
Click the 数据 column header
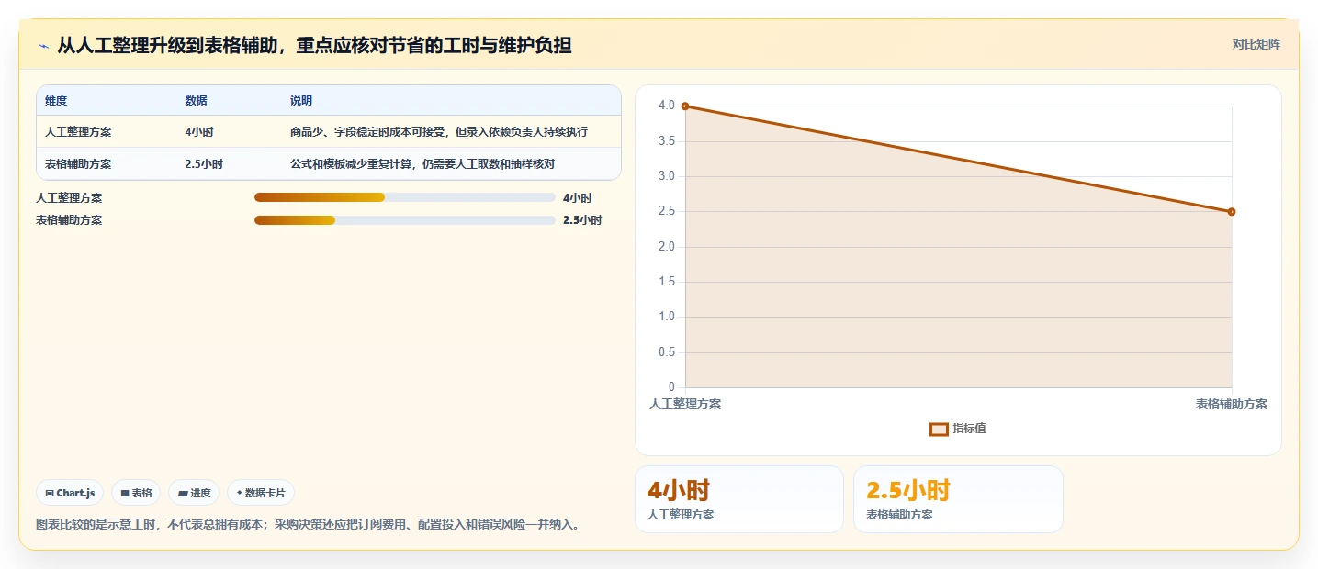click(x=196, y=100)
